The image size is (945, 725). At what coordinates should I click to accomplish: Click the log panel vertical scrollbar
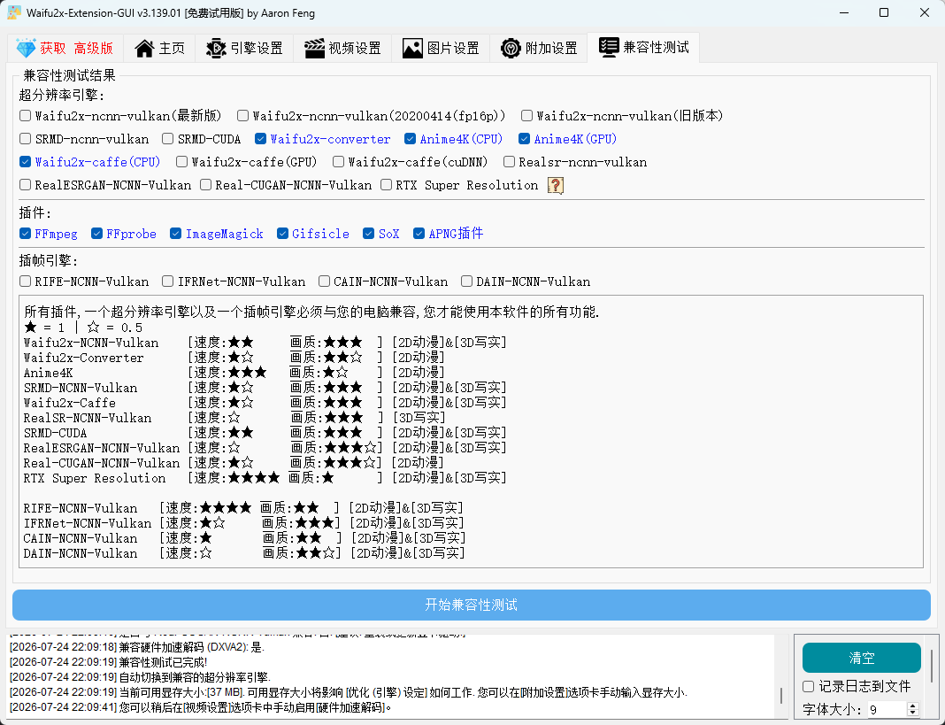coord(781,695)
